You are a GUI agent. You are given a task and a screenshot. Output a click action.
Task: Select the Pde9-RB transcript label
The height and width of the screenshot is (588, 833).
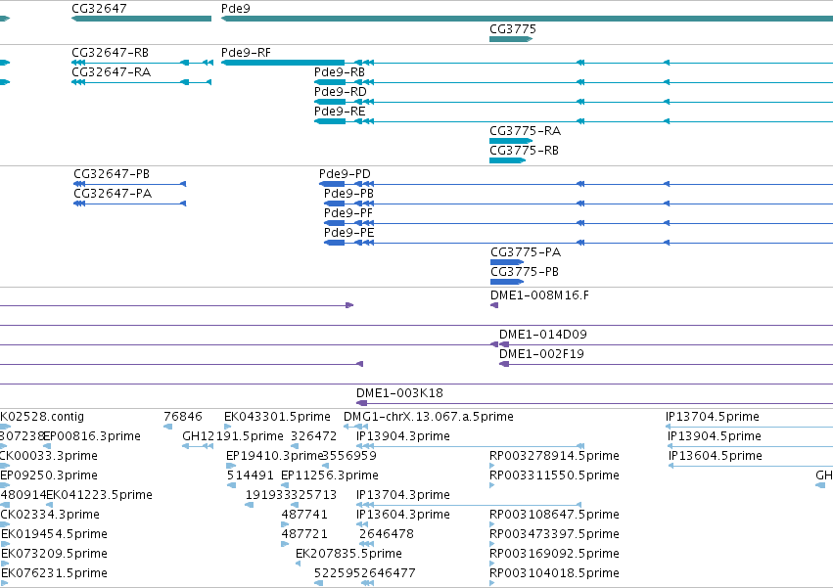[340, 72]
